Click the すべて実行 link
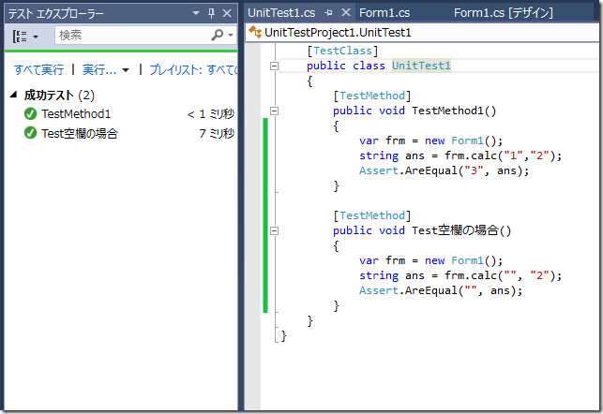 (x=38, y=69)
